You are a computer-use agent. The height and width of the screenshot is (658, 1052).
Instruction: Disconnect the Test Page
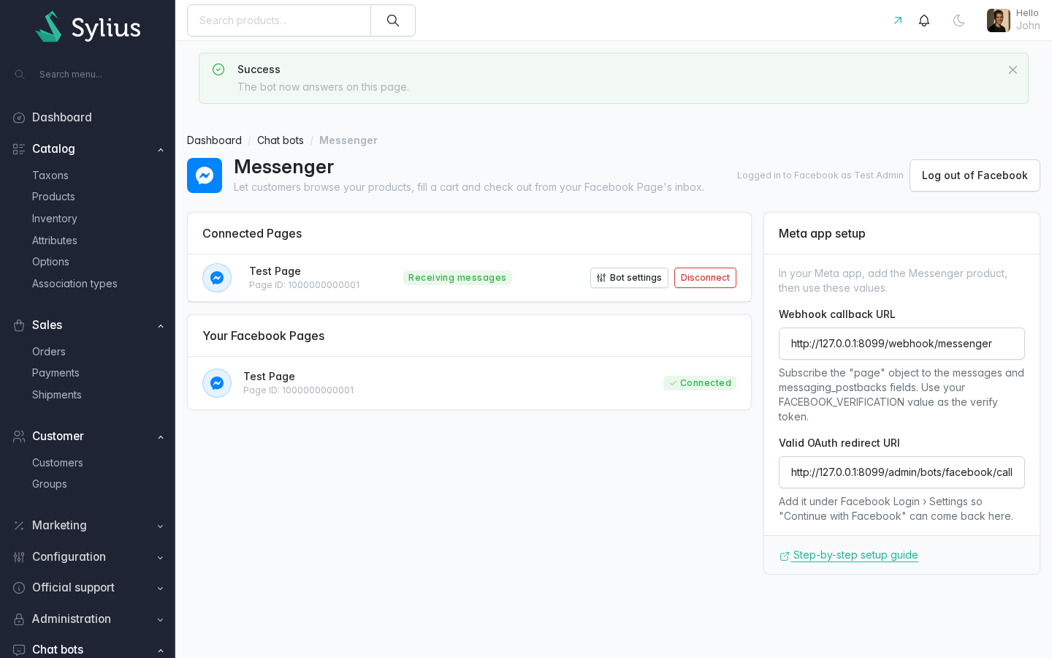pyautogui.click(x=705, y=278)
